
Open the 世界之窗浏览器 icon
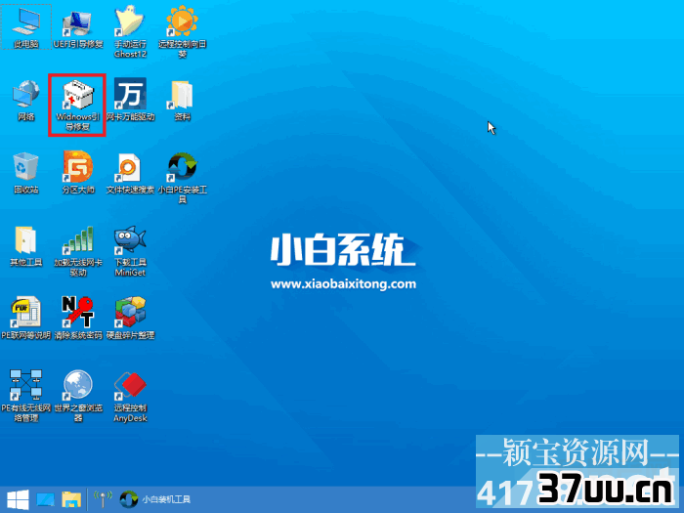[x=78, y=396]
